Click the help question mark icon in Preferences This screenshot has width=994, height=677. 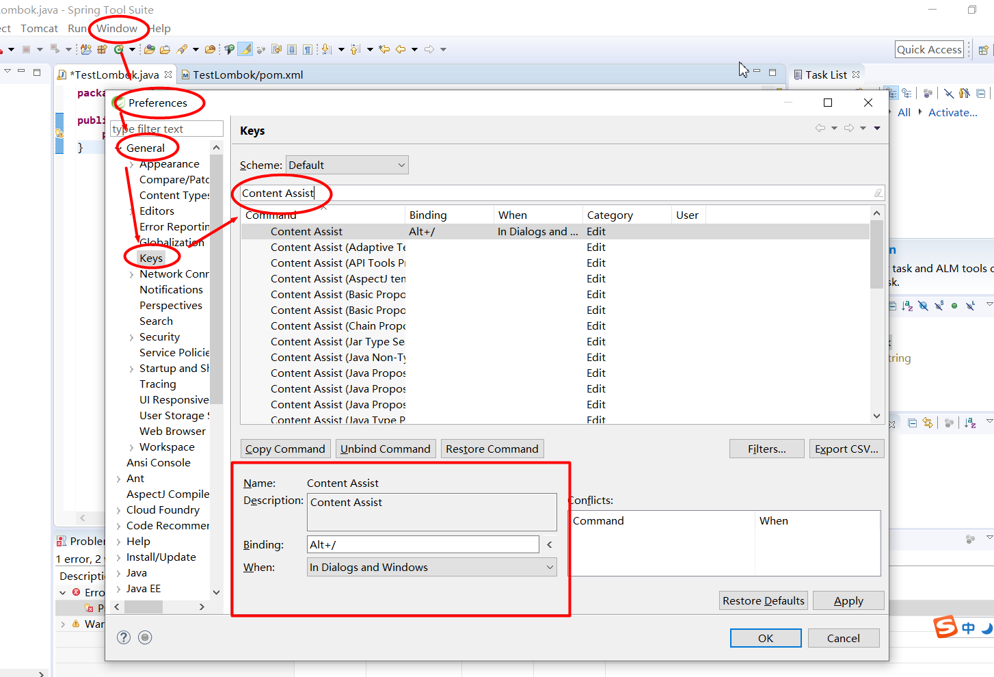pos(124,637)
